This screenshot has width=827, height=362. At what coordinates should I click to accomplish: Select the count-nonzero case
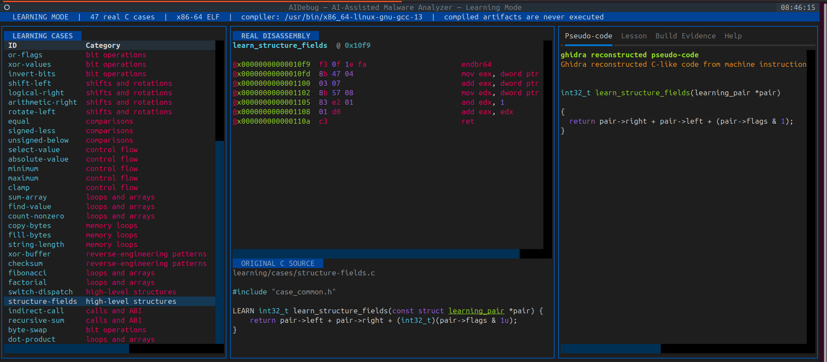pos(110,216)
